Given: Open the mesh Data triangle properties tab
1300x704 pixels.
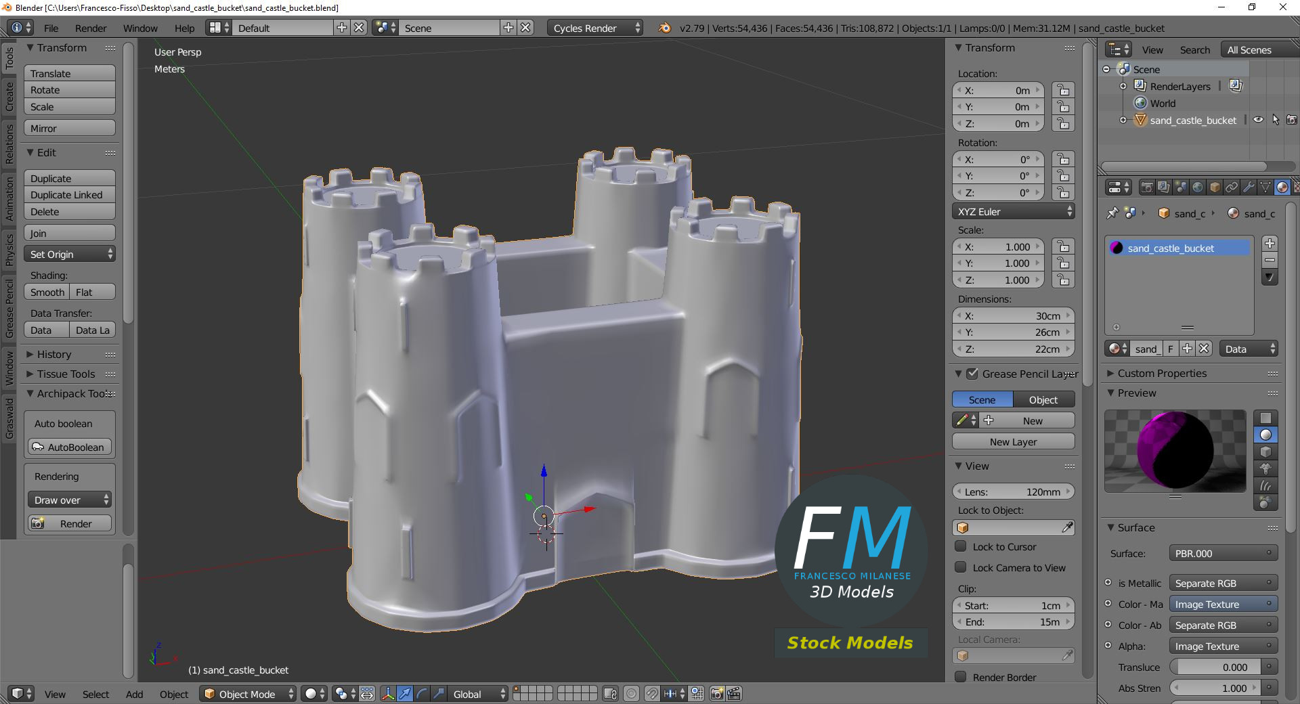Looking at the screenshot, I should (x=1265, y=188).
